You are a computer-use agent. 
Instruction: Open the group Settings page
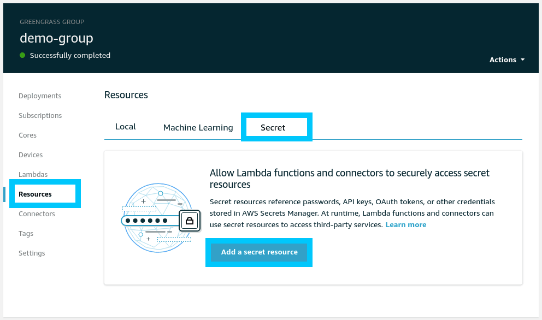pyautogui.click(x=32, y=253)
